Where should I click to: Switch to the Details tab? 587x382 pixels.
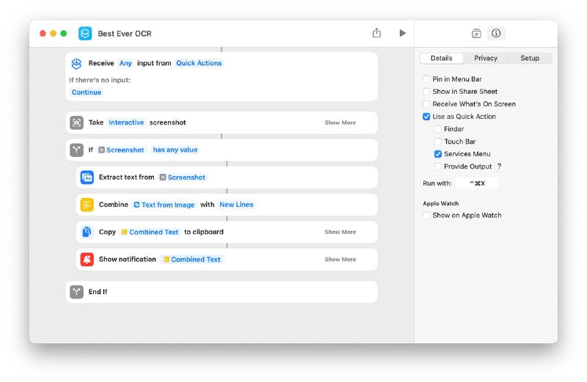click(x=442, y=58)
